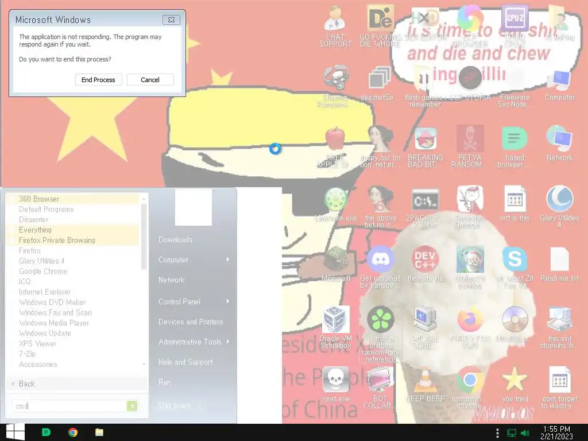Open Firefox Private Browsing from programs list
The width and height of the screenshot is (588, 441).
[x=73, y=240]
